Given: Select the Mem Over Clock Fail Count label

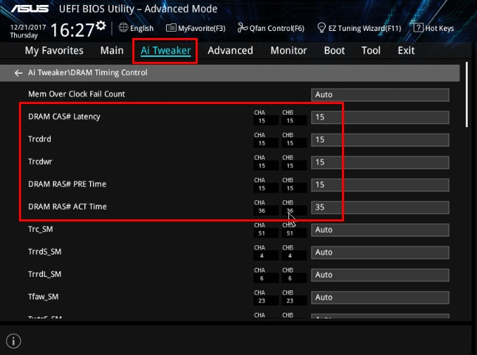Looking at the screenshot, I should click(x=77, y=94).
